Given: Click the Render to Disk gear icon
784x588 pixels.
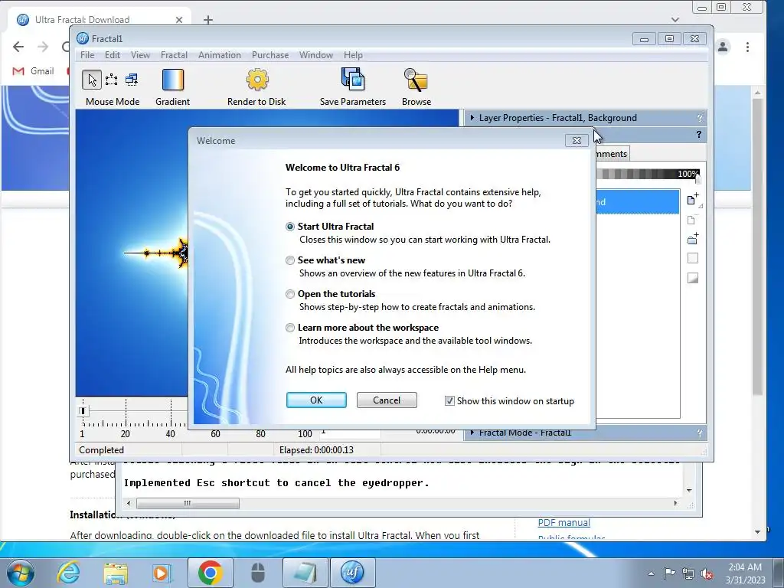Looking at the screenshot, I should coord(257,80).
